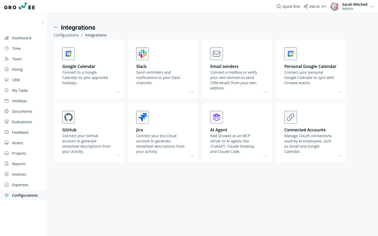Screen dimensions: 378x236
Task: Click the Configurations gear icon
Action: click(7, 195)
